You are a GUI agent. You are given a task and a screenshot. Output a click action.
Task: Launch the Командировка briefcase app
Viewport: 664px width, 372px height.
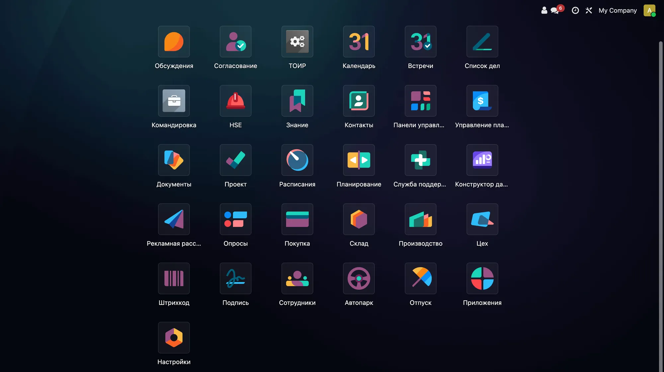[x=174, y=101]
